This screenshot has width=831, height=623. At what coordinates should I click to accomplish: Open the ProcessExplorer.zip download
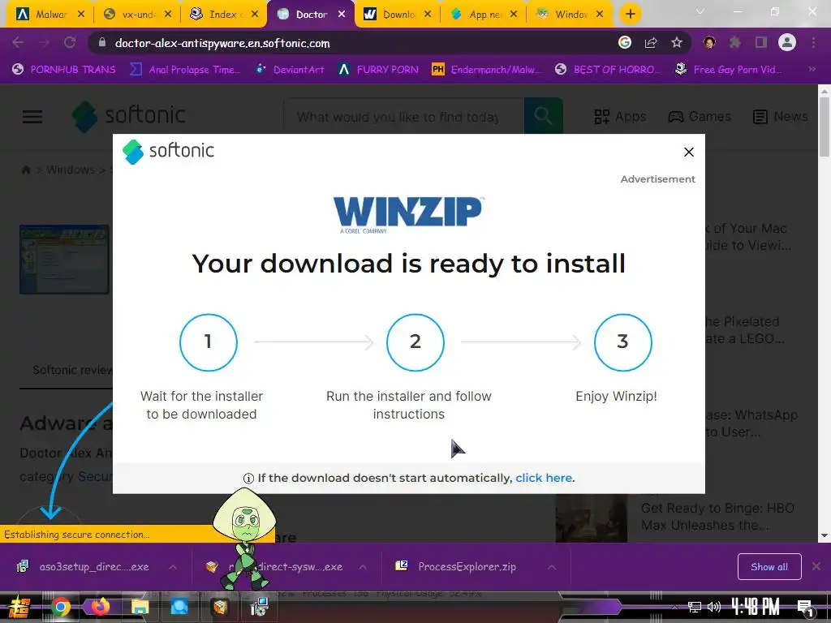pos(455,567)
